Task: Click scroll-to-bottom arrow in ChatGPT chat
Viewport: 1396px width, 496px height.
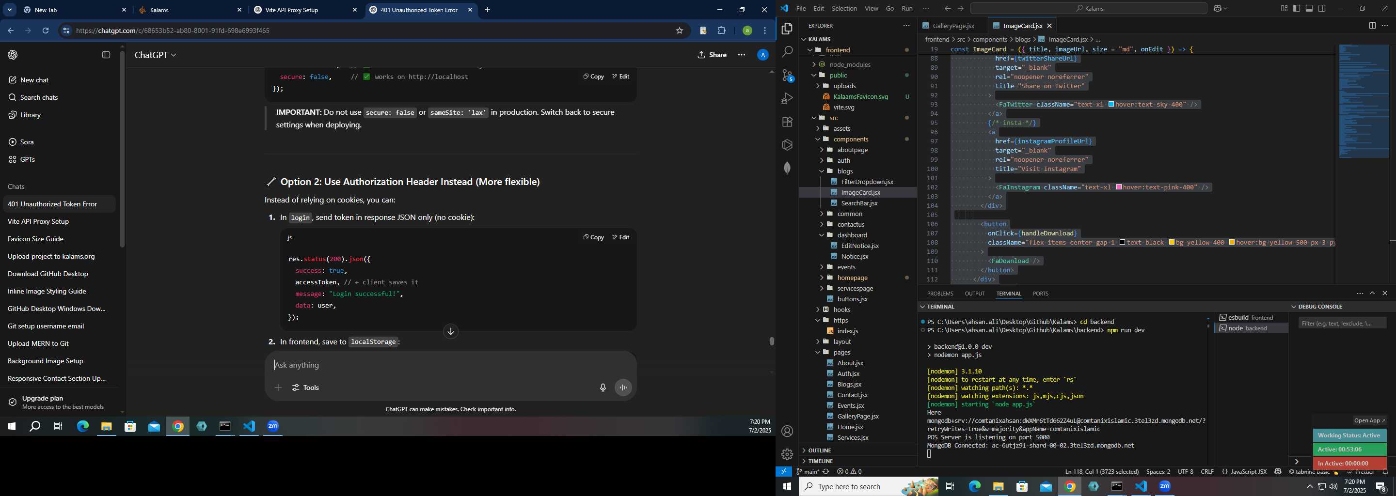Action: 450,331
